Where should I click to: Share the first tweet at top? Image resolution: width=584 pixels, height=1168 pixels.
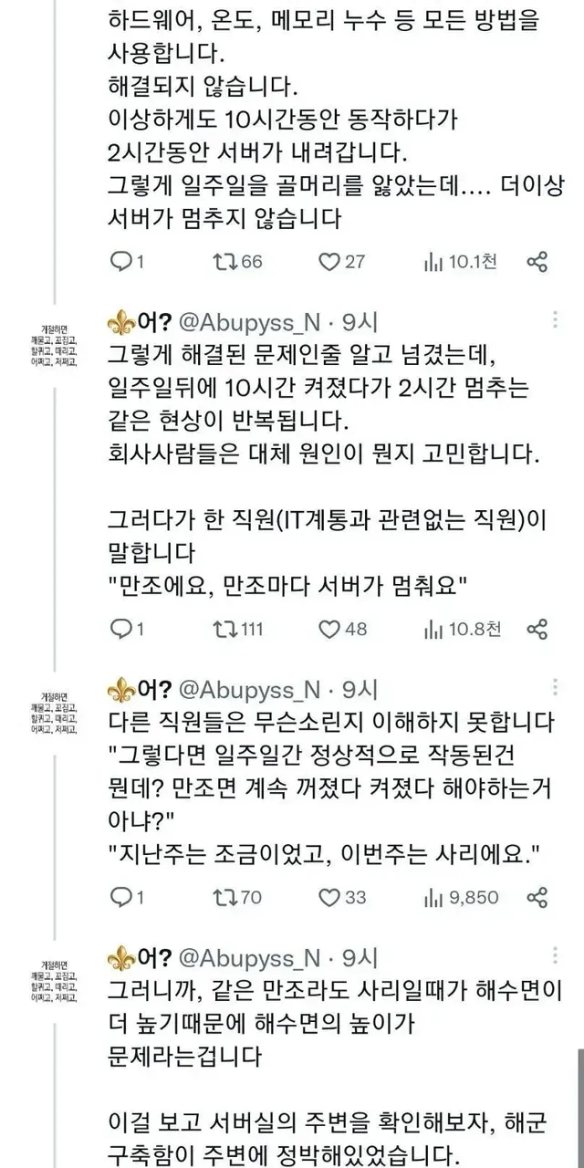(x=537, y=262)
